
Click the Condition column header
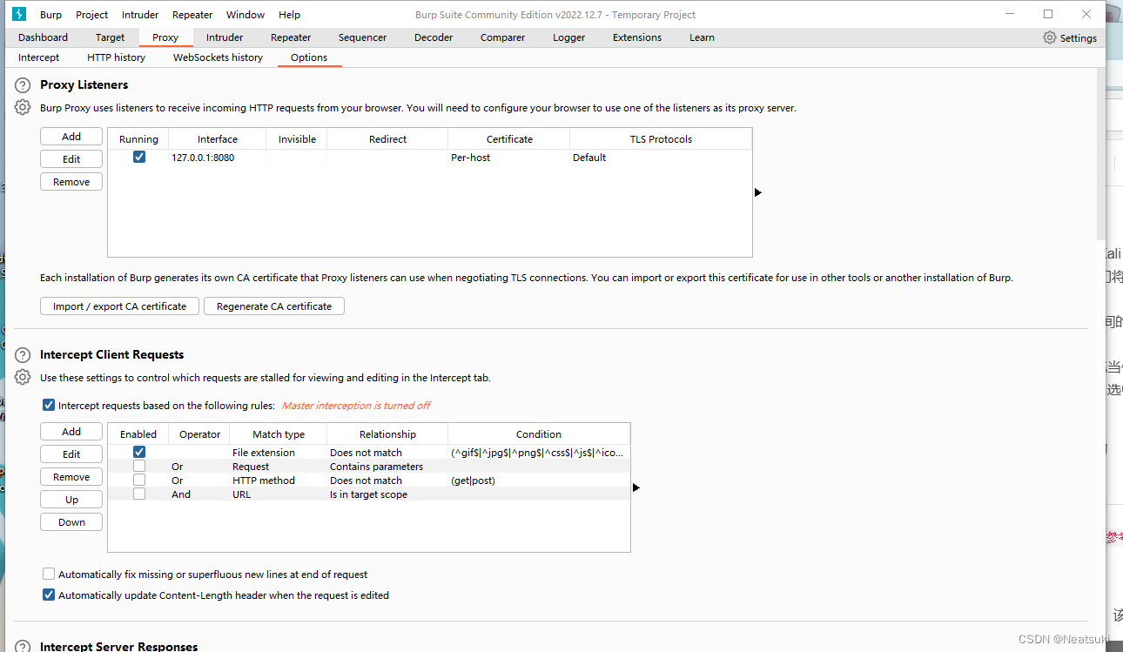[539, 434]
